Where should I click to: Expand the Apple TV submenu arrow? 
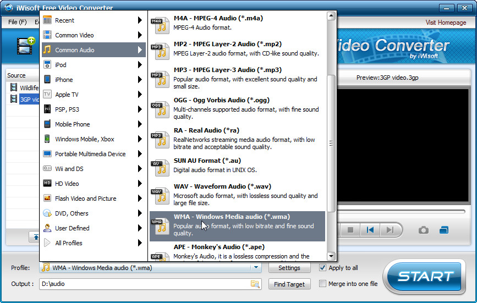140,94
